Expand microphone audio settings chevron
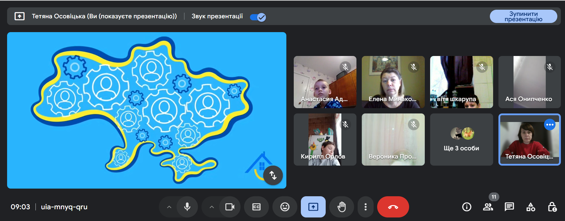The height and width of the screenshot is (221, 565). (169, 207)
